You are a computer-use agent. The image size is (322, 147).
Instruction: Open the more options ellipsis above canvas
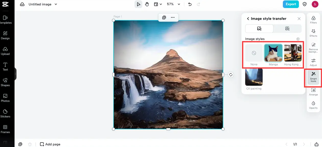tap(173, 17)
